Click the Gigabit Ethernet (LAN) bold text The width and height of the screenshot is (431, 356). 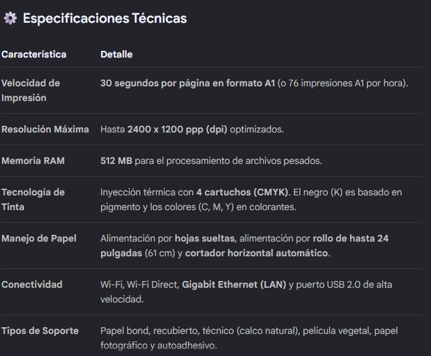234,284
